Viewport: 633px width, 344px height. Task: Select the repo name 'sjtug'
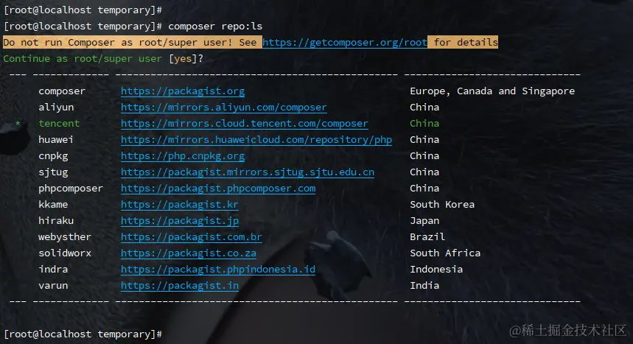[53, 172]
